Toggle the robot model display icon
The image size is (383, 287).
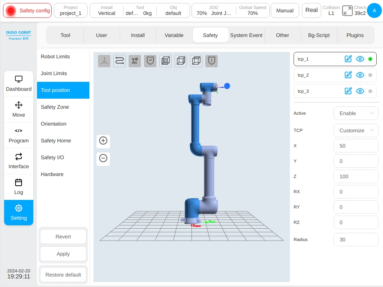(135, 61)
